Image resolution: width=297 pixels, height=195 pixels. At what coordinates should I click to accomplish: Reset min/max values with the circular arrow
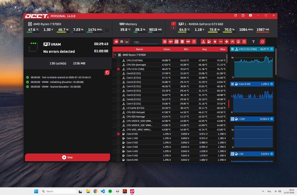[x=262, y=41]
